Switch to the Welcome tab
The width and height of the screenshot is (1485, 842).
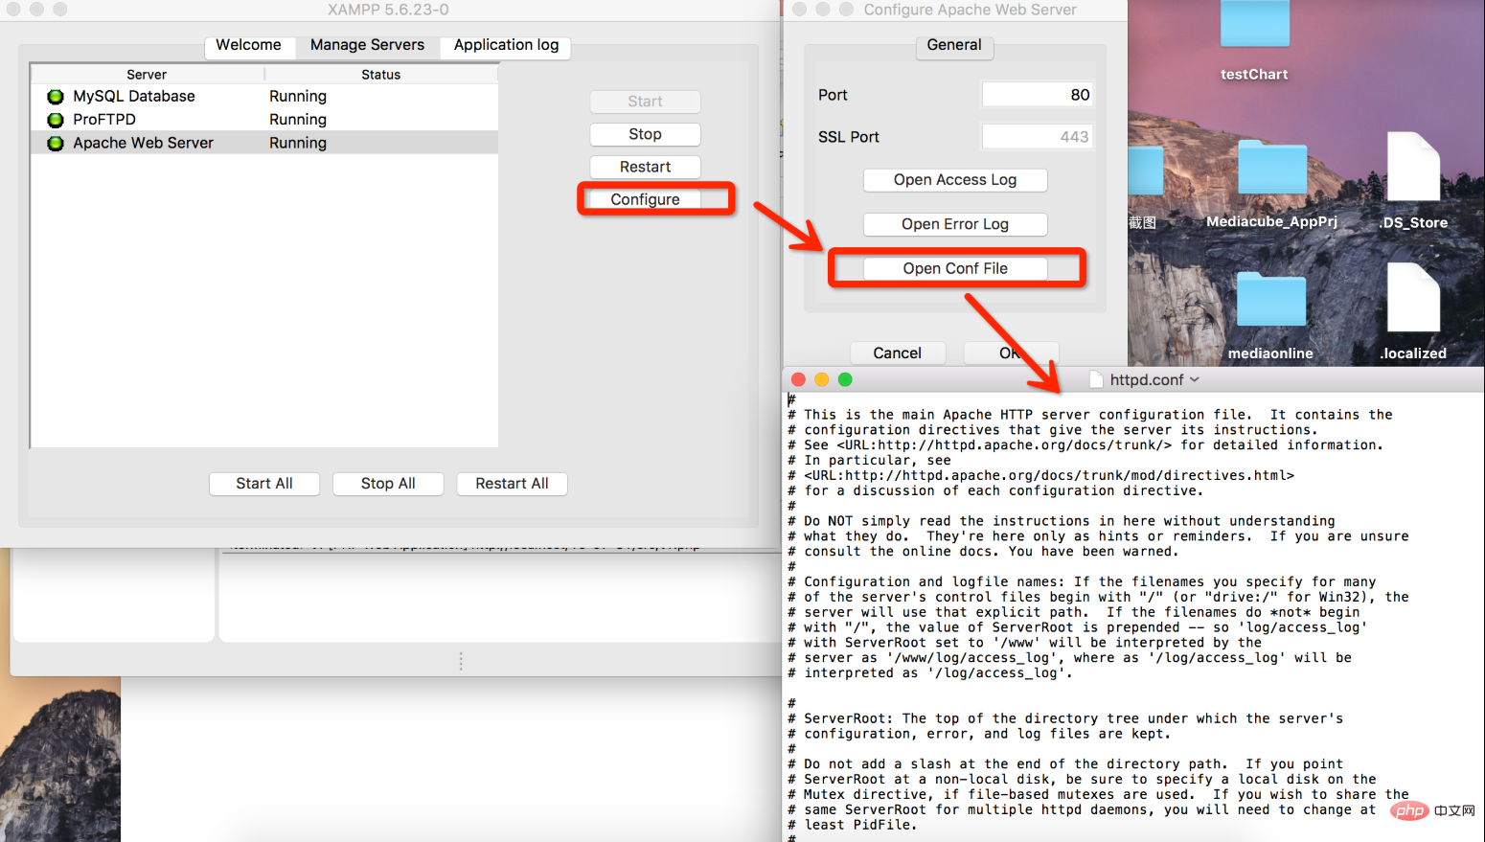click(249, 45)
